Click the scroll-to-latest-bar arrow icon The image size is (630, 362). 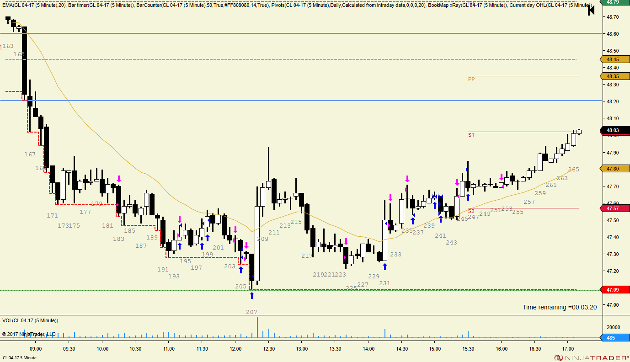pos(591,10)
